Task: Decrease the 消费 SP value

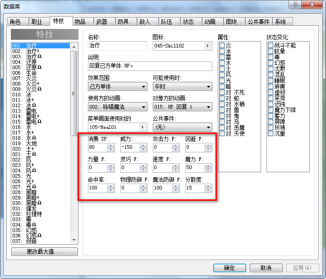Action: click(x=111, y=150)
